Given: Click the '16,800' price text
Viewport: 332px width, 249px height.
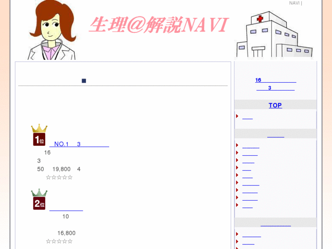Looking at the screenshot, I should click(67, 233).
